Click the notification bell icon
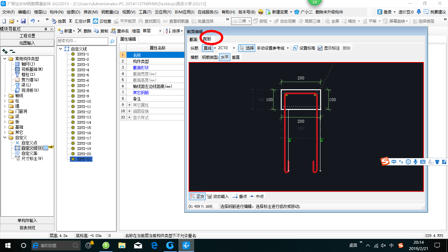Viewport: 448px width, 252px height. tap(419, 12)
